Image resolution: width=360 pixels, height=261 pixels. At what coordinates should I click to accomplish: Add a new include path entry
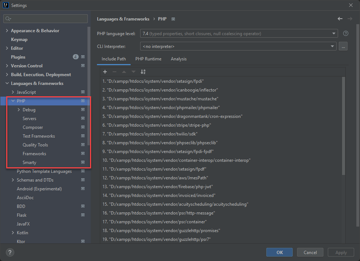tap(105, 71)
